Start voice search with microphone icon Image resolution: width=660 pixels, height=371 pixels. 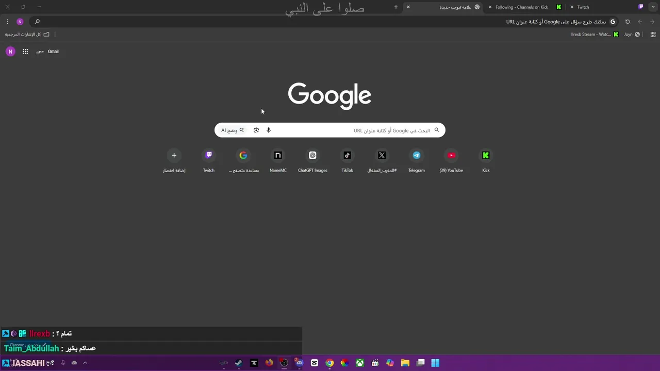tap(269, 130)
